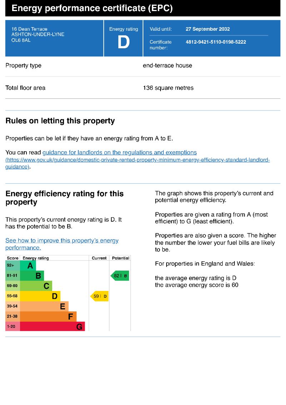The width and height of the screenshot is (286, 405).
Task: Click the Energy performance certificate (EPC) title
Action: click(92, 9)
